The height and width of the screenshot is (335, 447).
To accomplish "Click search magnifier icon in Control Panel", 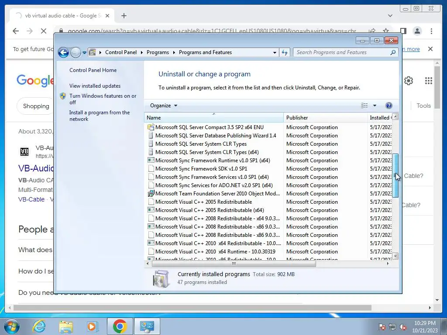I will pos(393,52).
